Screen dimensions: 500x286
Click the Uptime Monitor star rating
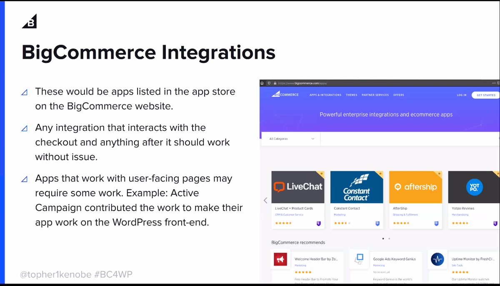click(459, 272)
